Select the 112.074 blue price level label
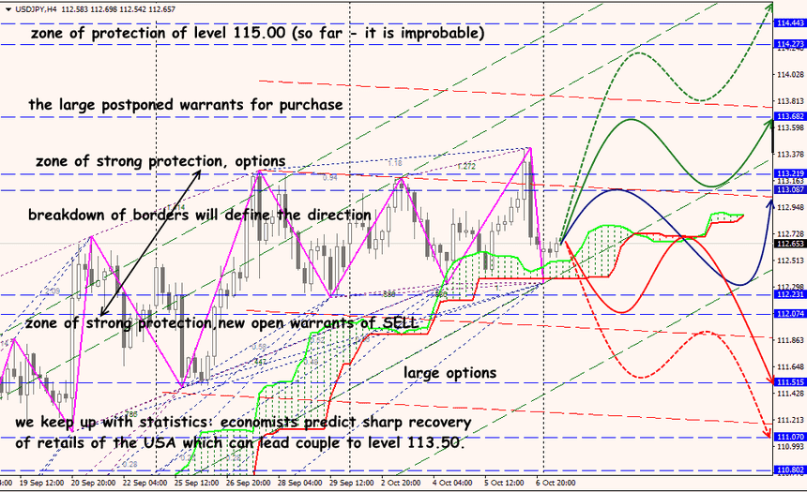 [790, 314]
